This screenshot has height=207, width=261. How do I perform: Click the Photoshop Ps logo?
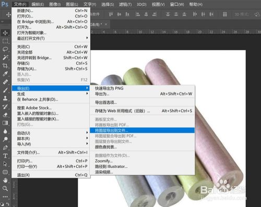click(x=5, y=4)
